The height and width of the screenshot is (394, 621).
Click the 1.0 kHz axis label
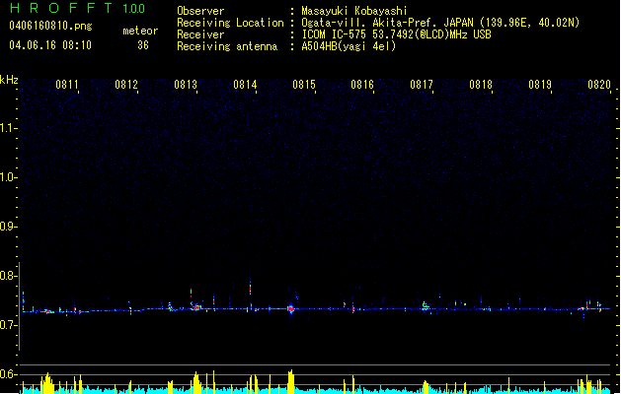tap(8, 177)
